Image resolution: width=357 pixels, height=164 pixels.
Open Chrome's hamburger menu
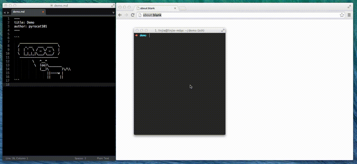coord(349,15)
